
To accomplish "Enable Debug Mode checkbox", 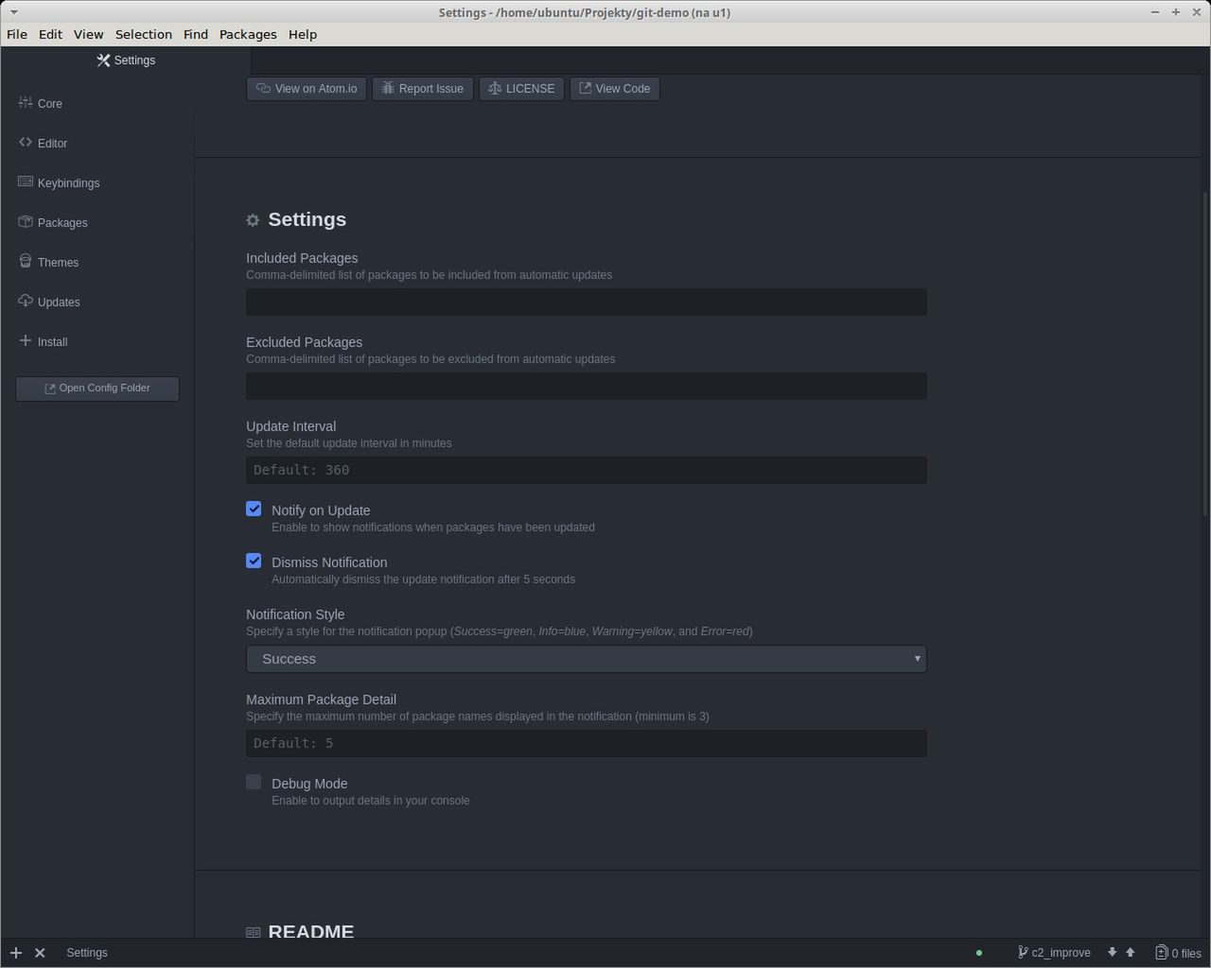I will [x=254, y=782].
